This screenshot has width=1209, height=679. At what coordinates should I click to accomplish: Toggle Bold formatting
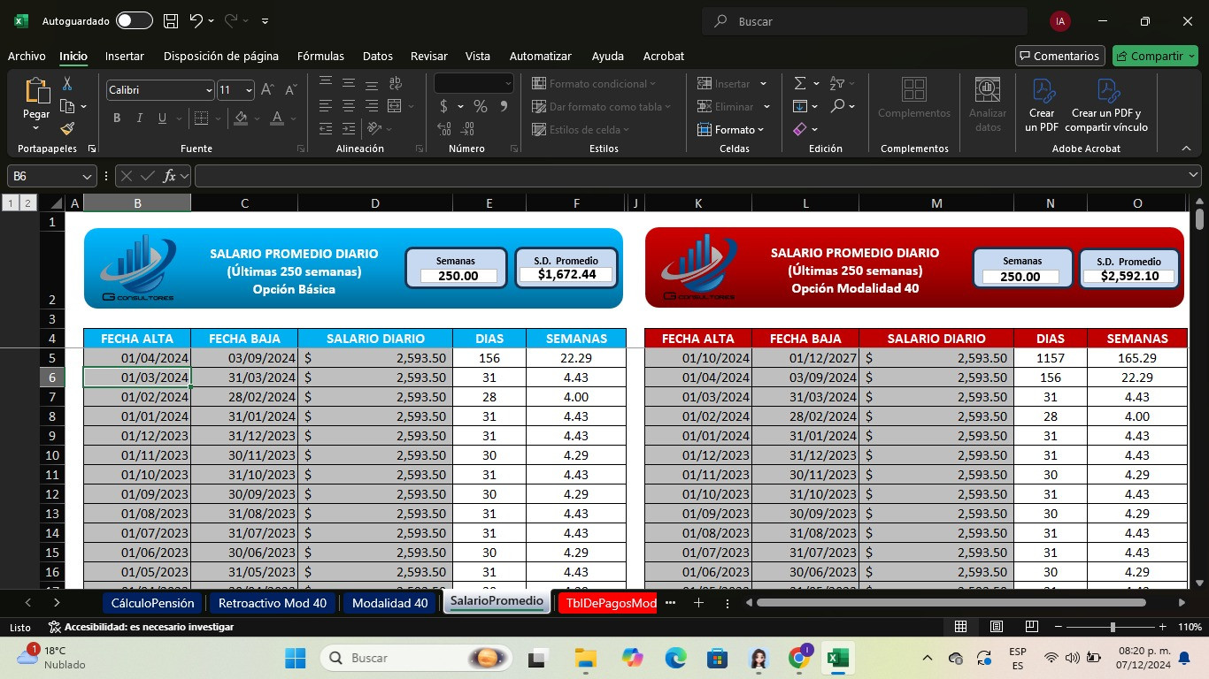coord(117,118)
